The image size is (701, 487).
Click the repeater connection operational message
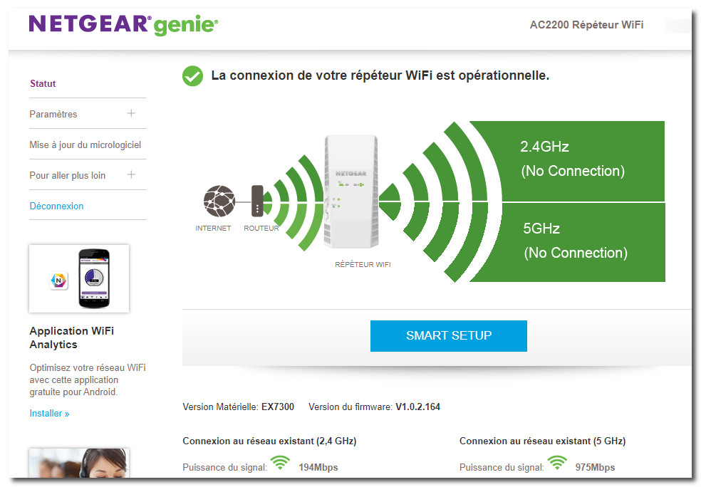pyautogui.click(x=380, y=75)
